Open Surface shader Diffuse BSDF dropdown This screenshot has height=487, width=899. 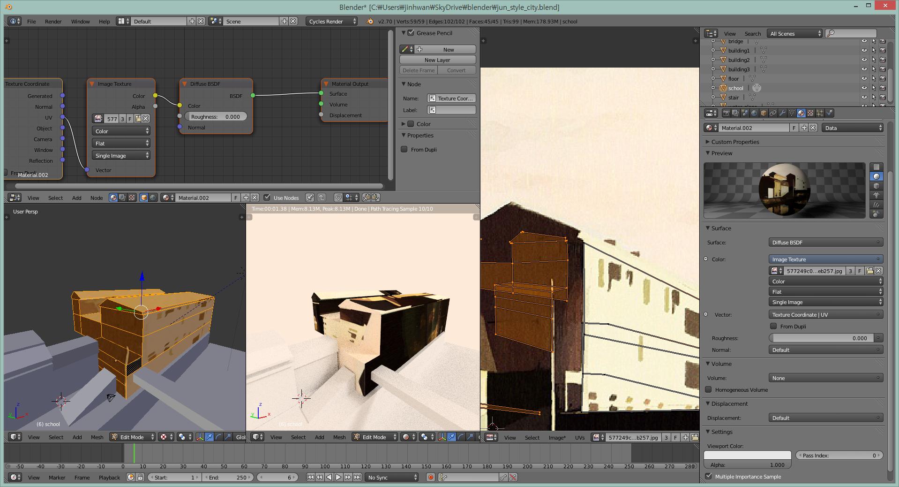pos(826,242)
